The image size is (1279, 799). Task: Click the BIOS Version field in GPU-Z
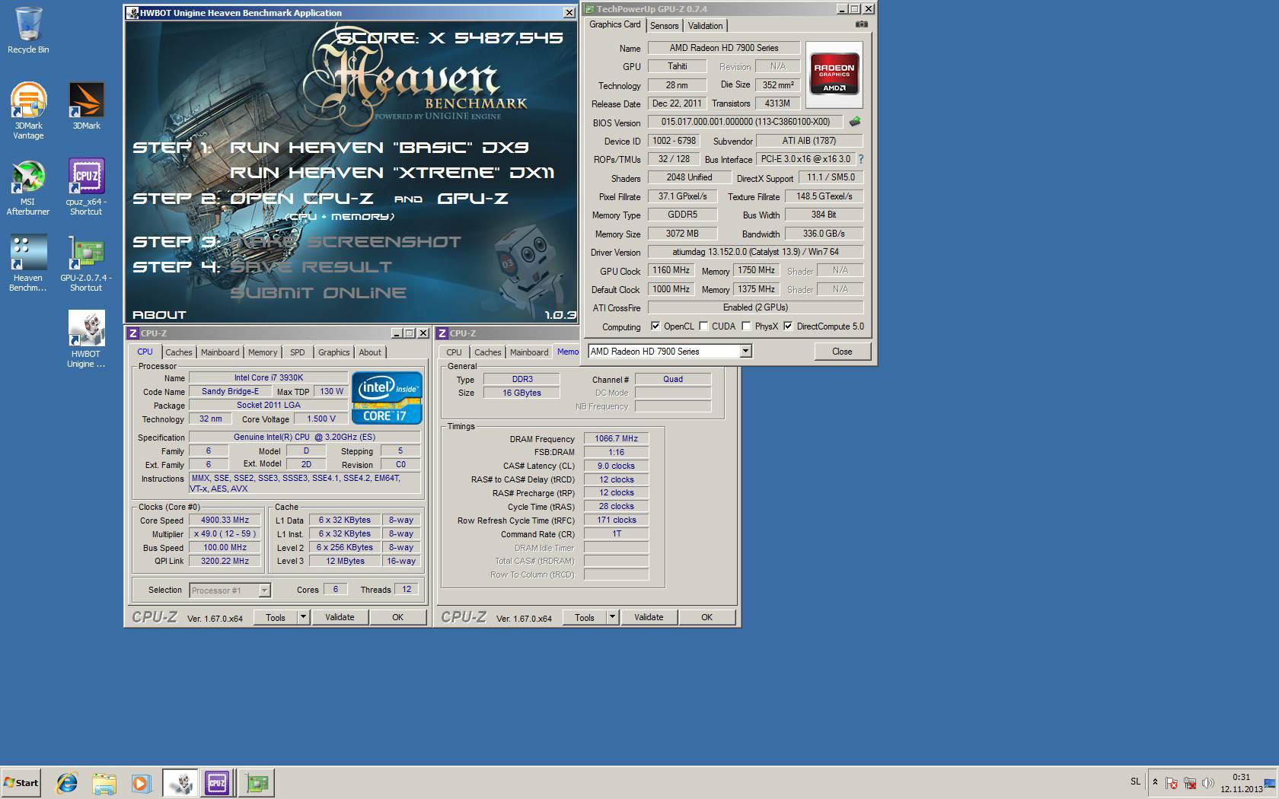(x=745, y=122)
